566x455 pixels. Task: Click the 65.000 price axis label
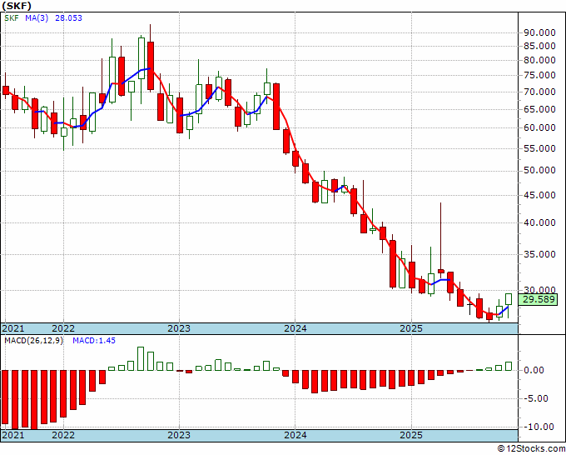539,109
